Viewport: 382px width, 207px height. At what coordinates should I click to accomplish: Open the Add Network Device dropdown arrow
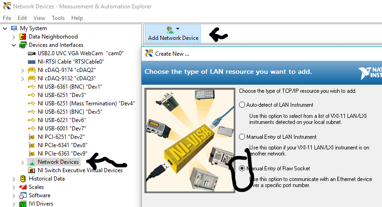[177, 29]
